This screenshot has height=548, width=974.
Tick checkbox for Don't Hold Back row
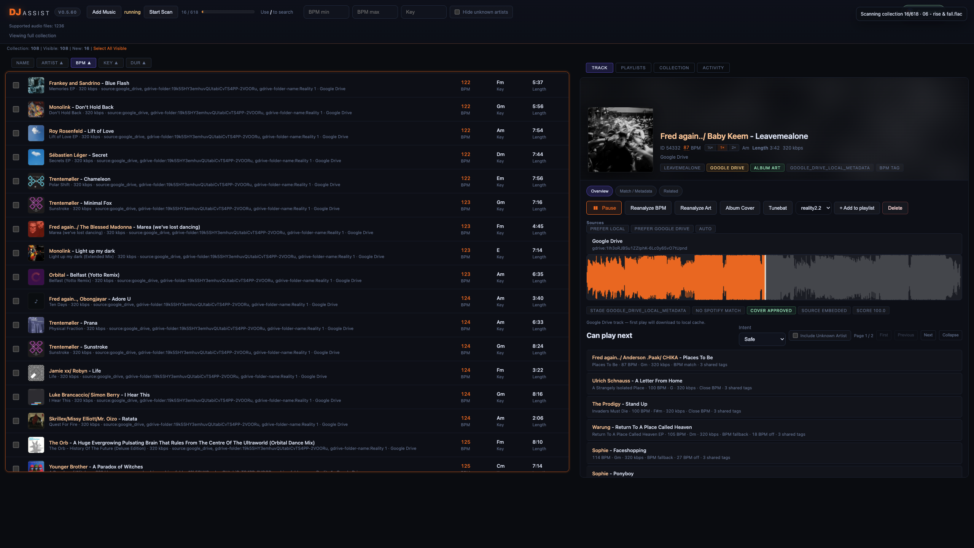pos(16,109)
